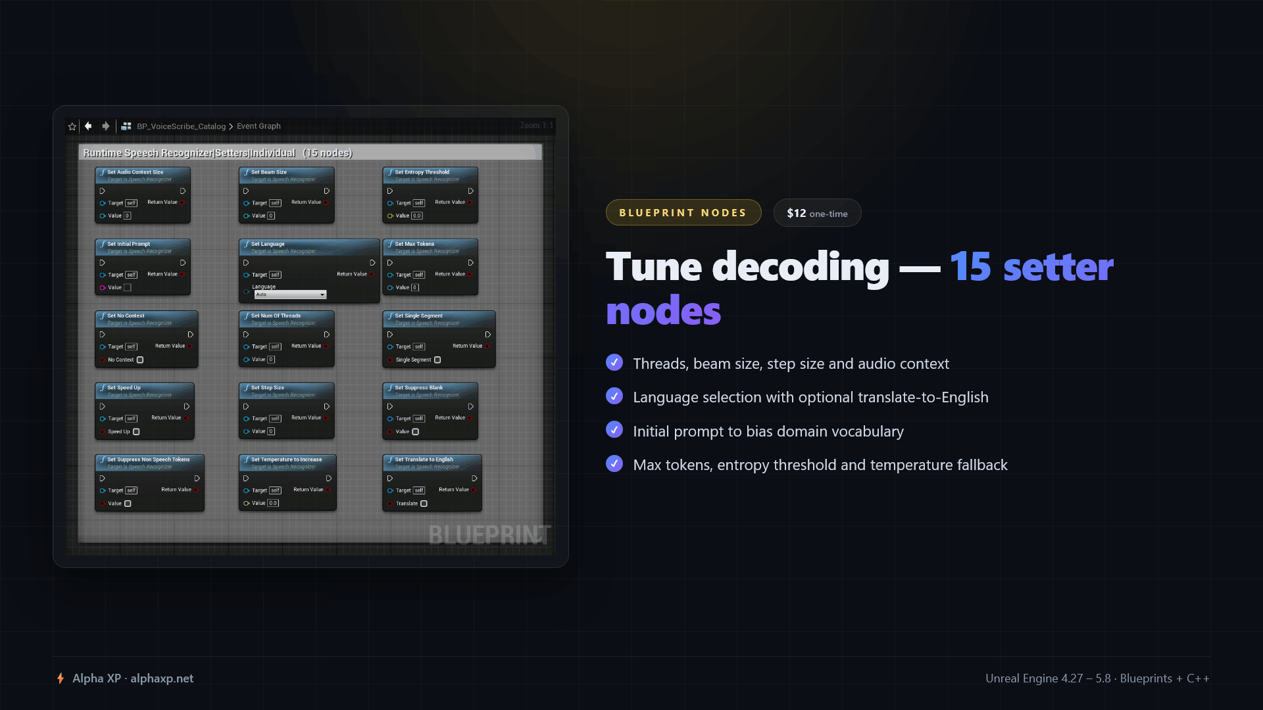Click the Value input field on Set Audio Context Size
This screenshot has height=710, width=1263.
point(128,216)
